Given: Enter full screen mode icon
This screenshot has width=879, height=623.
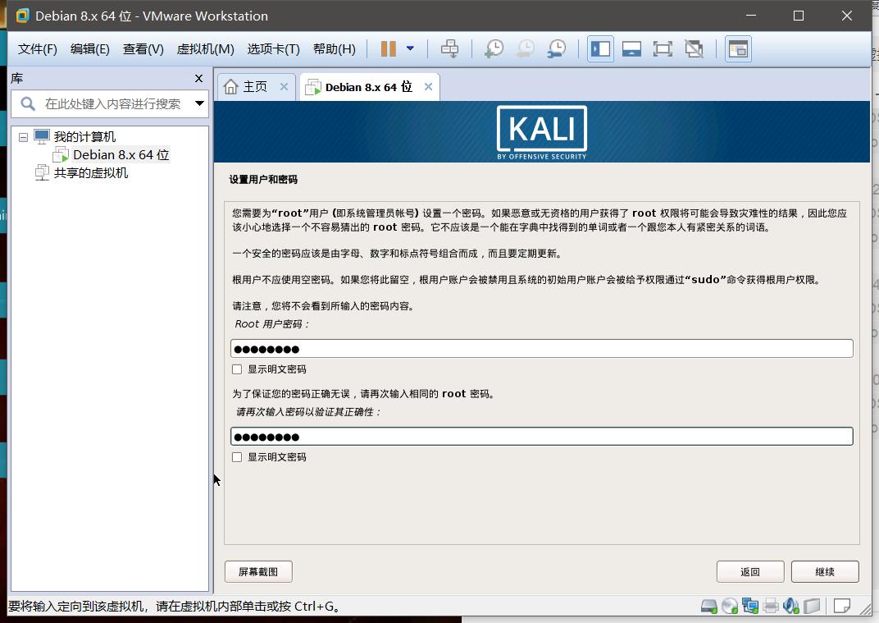Looking at the screenshot, I should coord(663,48).
